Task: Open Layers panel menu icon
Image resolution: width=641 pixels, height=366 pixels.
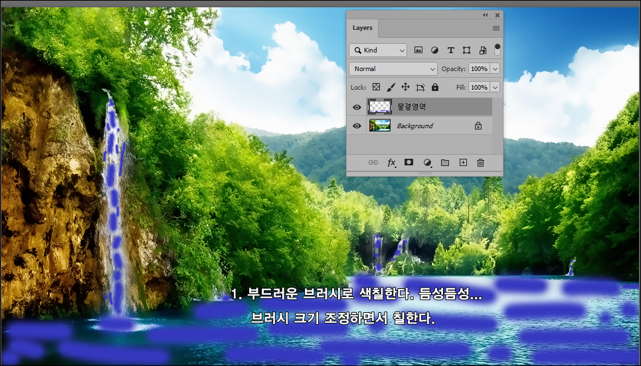Action: (x=496, y=28)
